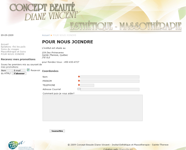Screen dimensions: 186x150
Task: Click the Comment puis-je vous aider textarea
Action: [x=92, y=108]
